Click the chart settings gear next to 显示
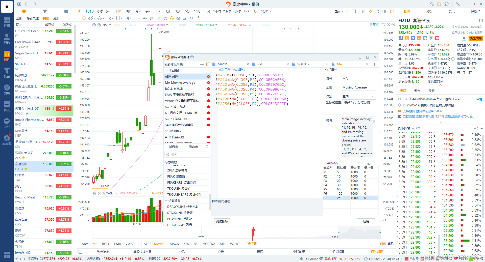Image resolution: width=485 pixels, height=262 pixels. (348, 11)
